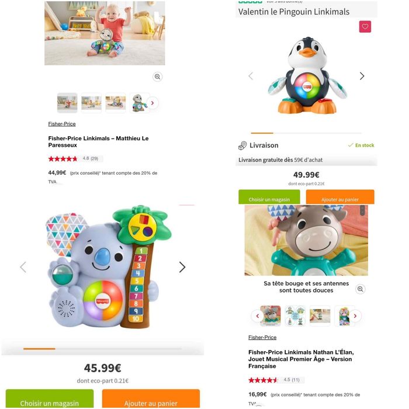Go back in moose thumbnail carousel
Screen dimensions: 409x409
pyautogui.click(x=258, y=316)
